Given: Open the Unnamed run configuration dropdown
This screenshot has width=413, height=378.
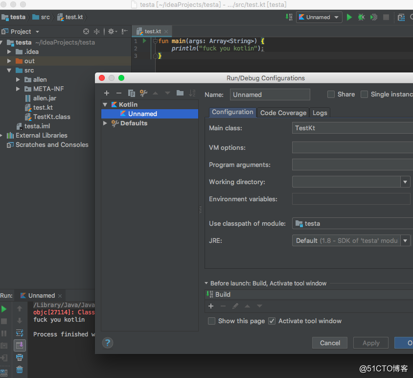Looking at the screenshot, I should [319, 17].
